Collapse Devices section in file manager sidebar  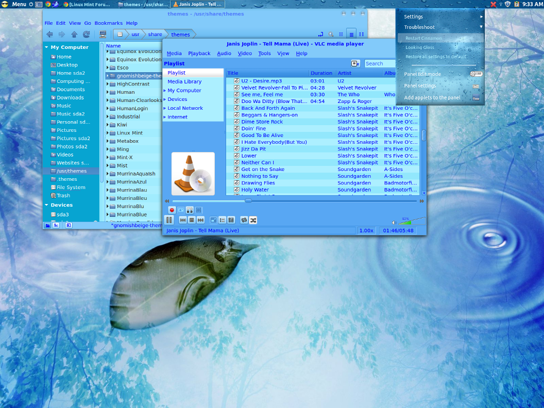pos(46,205)
